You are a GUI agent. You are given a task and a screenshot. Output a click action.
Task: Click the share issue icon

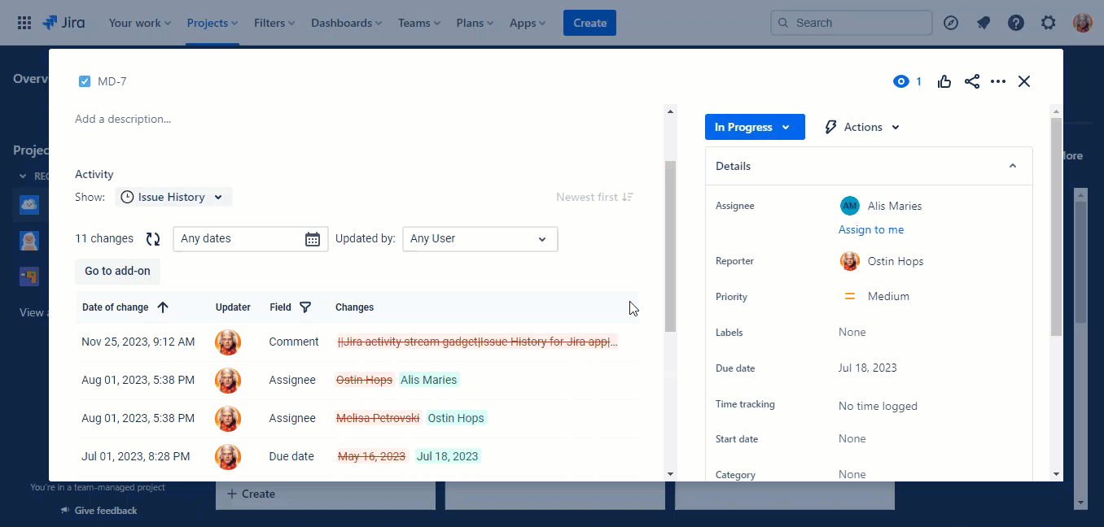pyautogui.click(x=972, y=81)
